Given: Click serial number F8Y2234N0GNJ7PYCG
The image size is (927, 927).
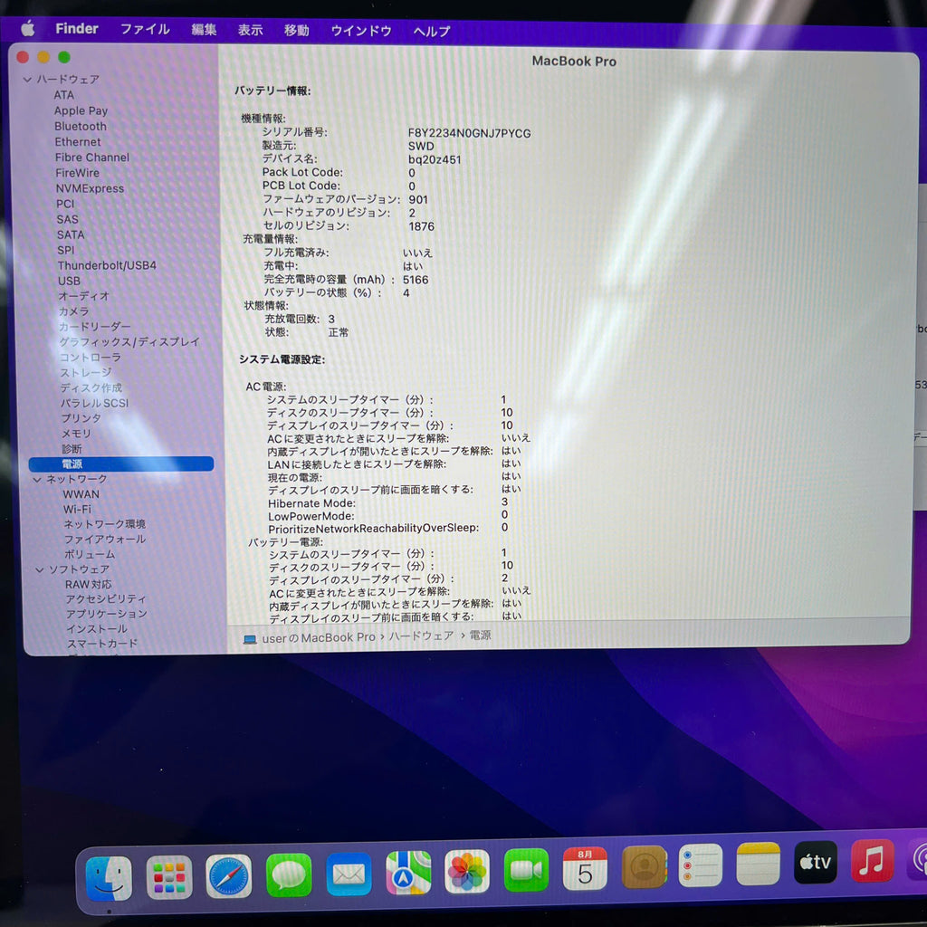Looking at the screenshot, I should coord(470,134).
